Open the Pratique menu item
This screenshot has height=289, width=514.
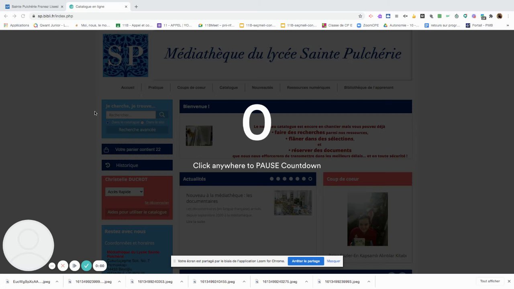point(156,88)
